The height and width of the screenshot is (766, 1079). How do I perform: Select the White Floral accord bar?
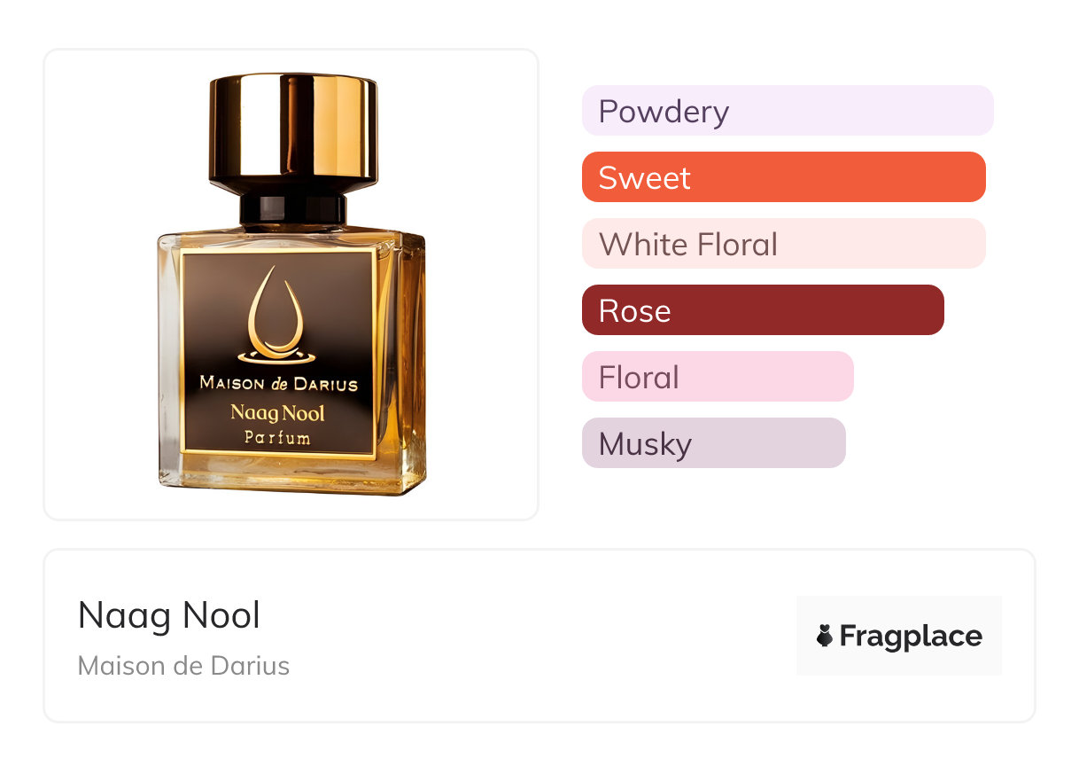point(784,244)
